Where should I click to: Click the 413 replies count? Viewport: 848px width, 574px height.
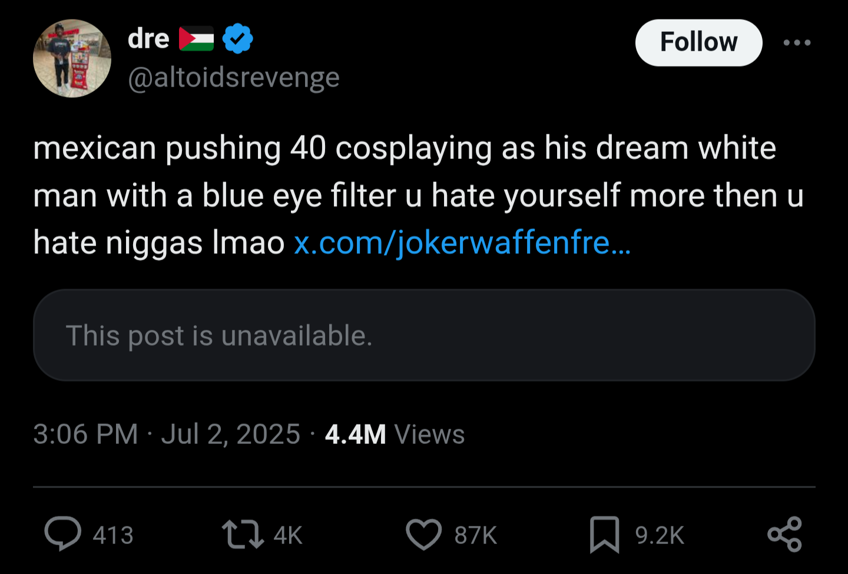click(113, 535)
